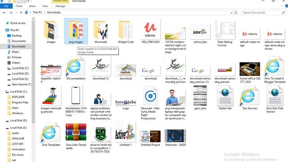Select the Sora-Jobs-Templatelib WinRAR archive
The width and height of the screenshot is (288, 162).
(76, 136)
